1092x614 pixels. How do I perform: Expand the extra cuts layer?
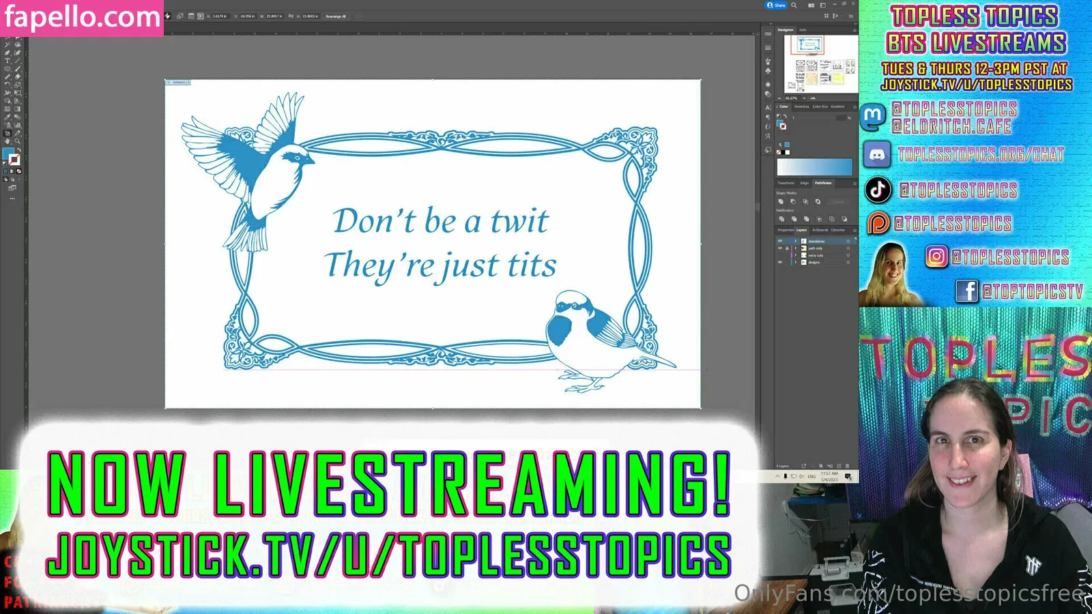coord(795,255)
